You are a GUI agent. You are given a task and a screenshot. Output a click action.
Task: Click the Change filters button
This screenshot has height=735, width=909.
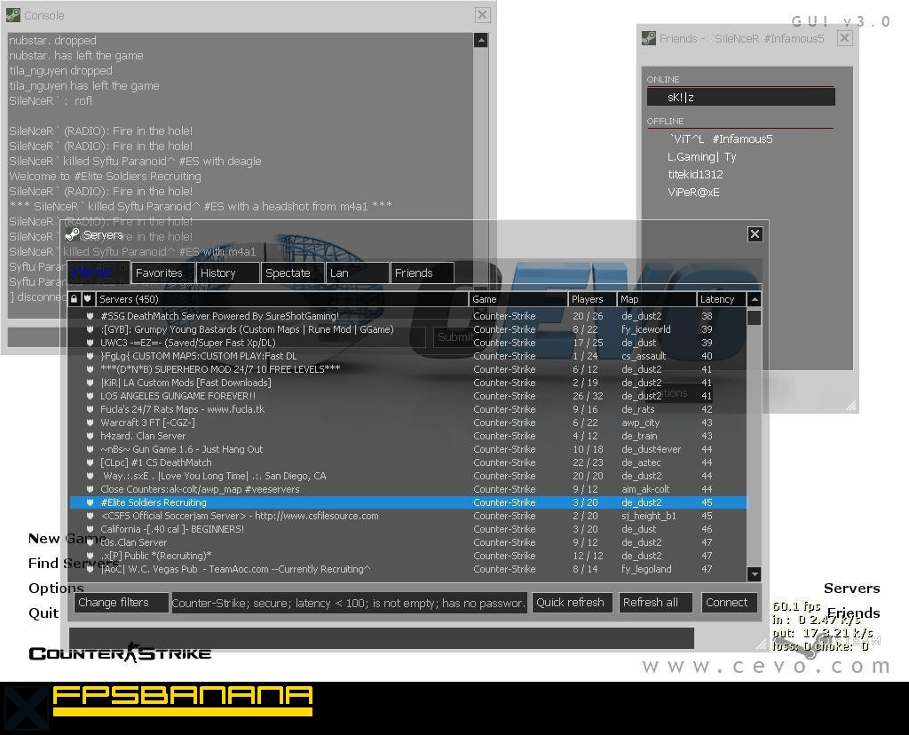click(x=121, y=602)
